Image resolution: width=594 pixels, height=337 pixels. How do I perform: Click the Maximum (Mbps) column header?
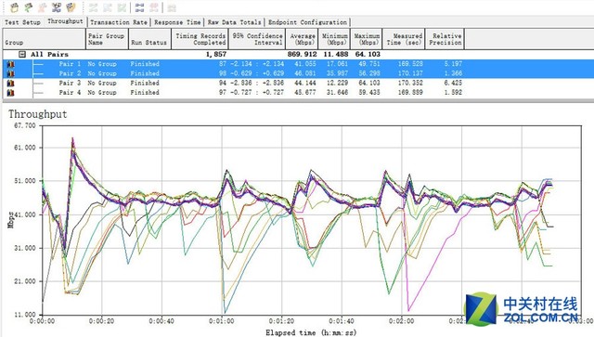(367, 39)
